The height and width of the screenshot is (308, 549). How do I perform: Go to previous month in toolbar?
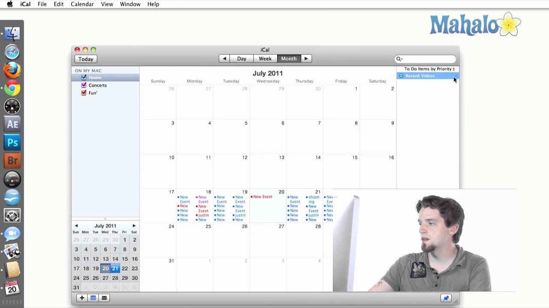point(224,59)
